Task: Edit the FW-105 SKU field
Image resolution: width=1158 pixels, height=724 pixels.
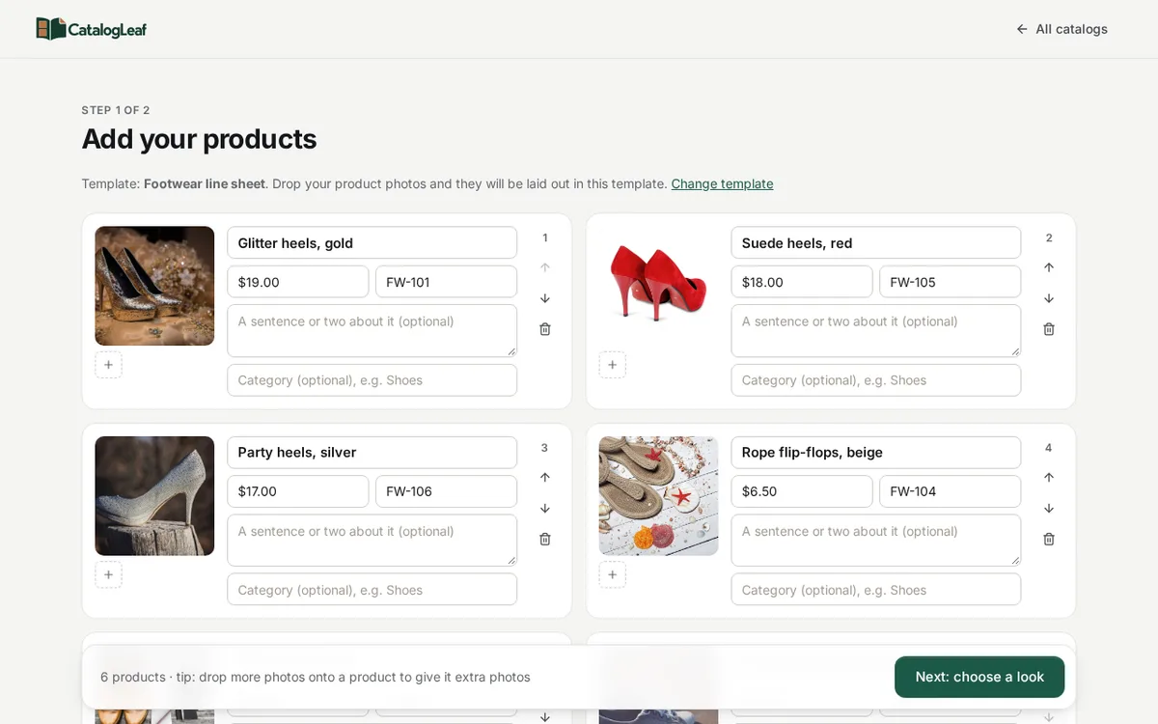Action: click(x=950, y=282)
